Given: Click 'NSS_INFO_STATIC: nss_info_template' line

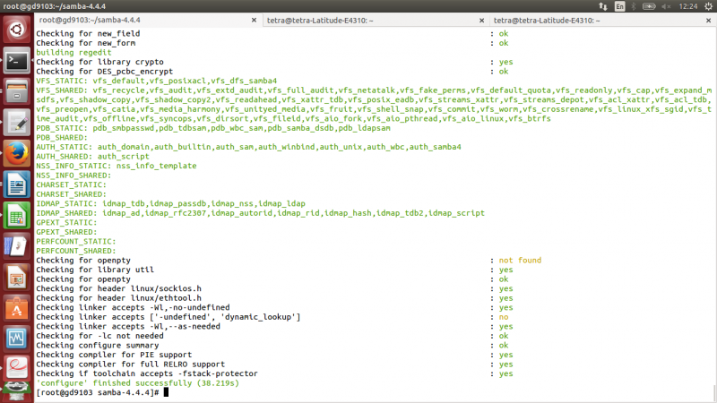Looking at the screenshot, I should pyautogui.click(x=117, y=166).
